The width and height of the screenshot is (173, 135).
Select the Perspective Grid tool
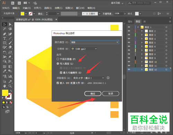pos(10,61)
